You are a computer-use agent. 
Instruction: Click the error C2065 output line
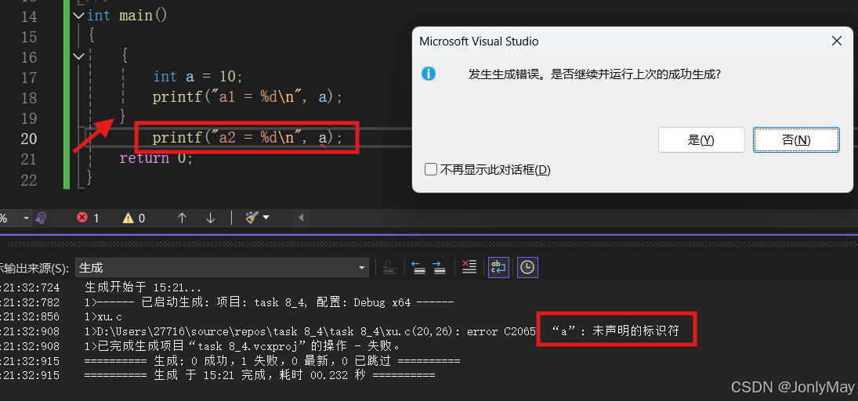382,331
